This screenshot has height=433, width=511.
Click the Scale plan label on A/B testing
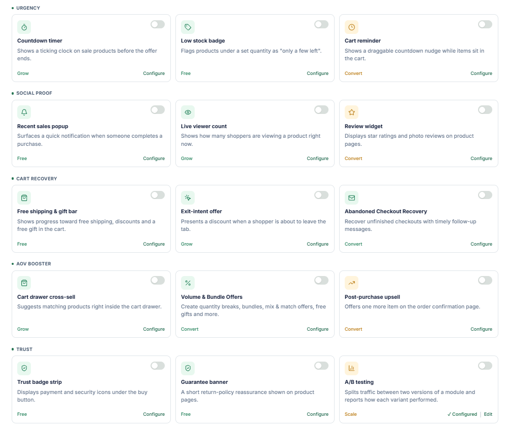(351, 414)
